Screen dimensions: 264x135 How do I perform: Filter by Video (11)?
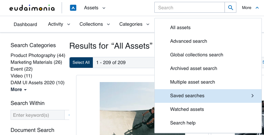[x=21, y=76]
